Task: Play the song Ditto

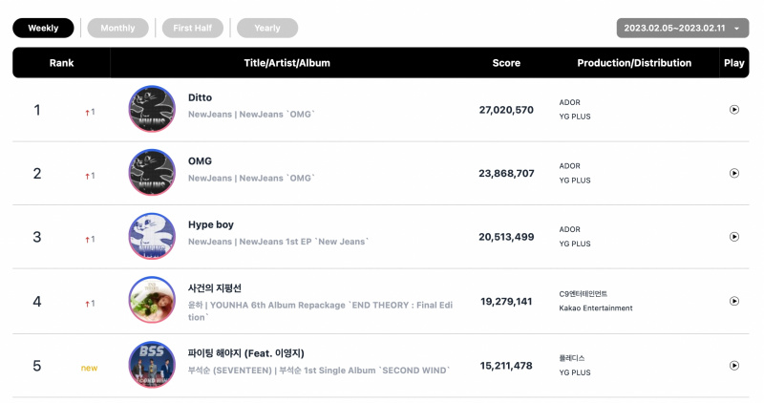Action: coord(733,110)
